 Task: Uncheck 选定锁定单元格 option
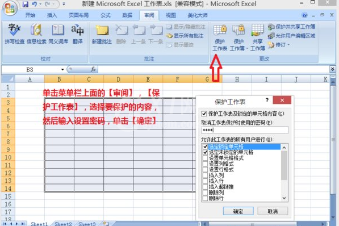tap(205, 147)
